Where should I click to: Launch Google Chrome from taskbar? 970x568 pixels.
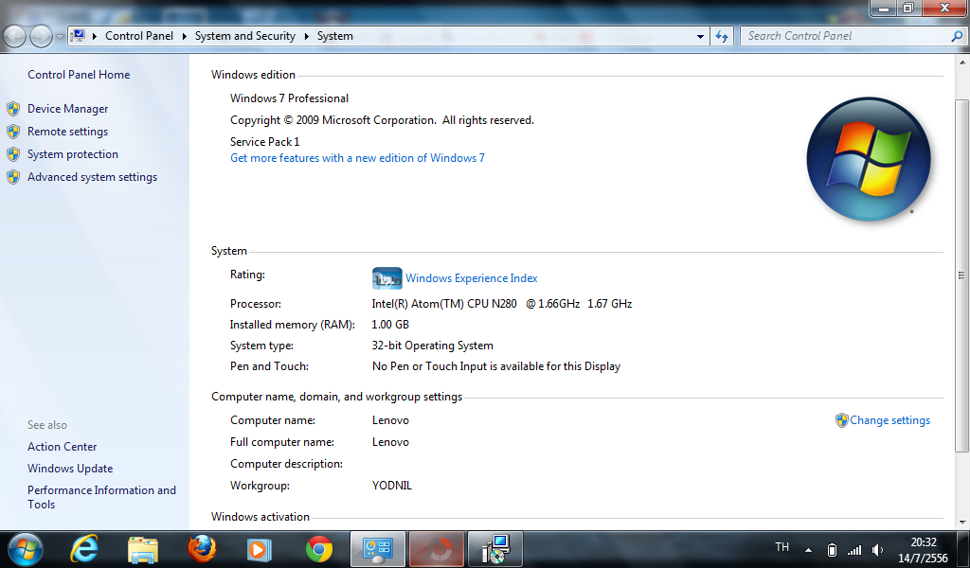pos(319,549)
